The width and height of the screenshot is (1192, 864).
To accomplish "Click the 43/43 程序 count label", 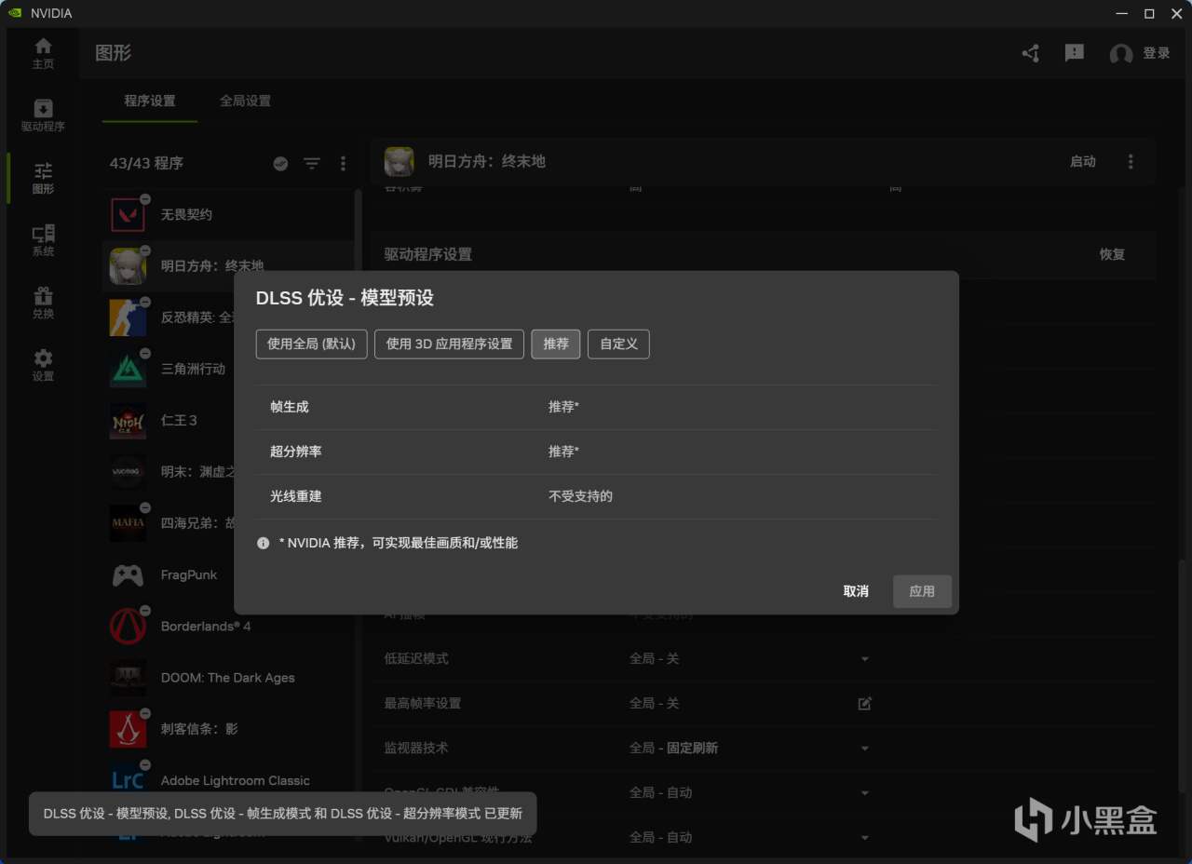I will pos(146,164).
